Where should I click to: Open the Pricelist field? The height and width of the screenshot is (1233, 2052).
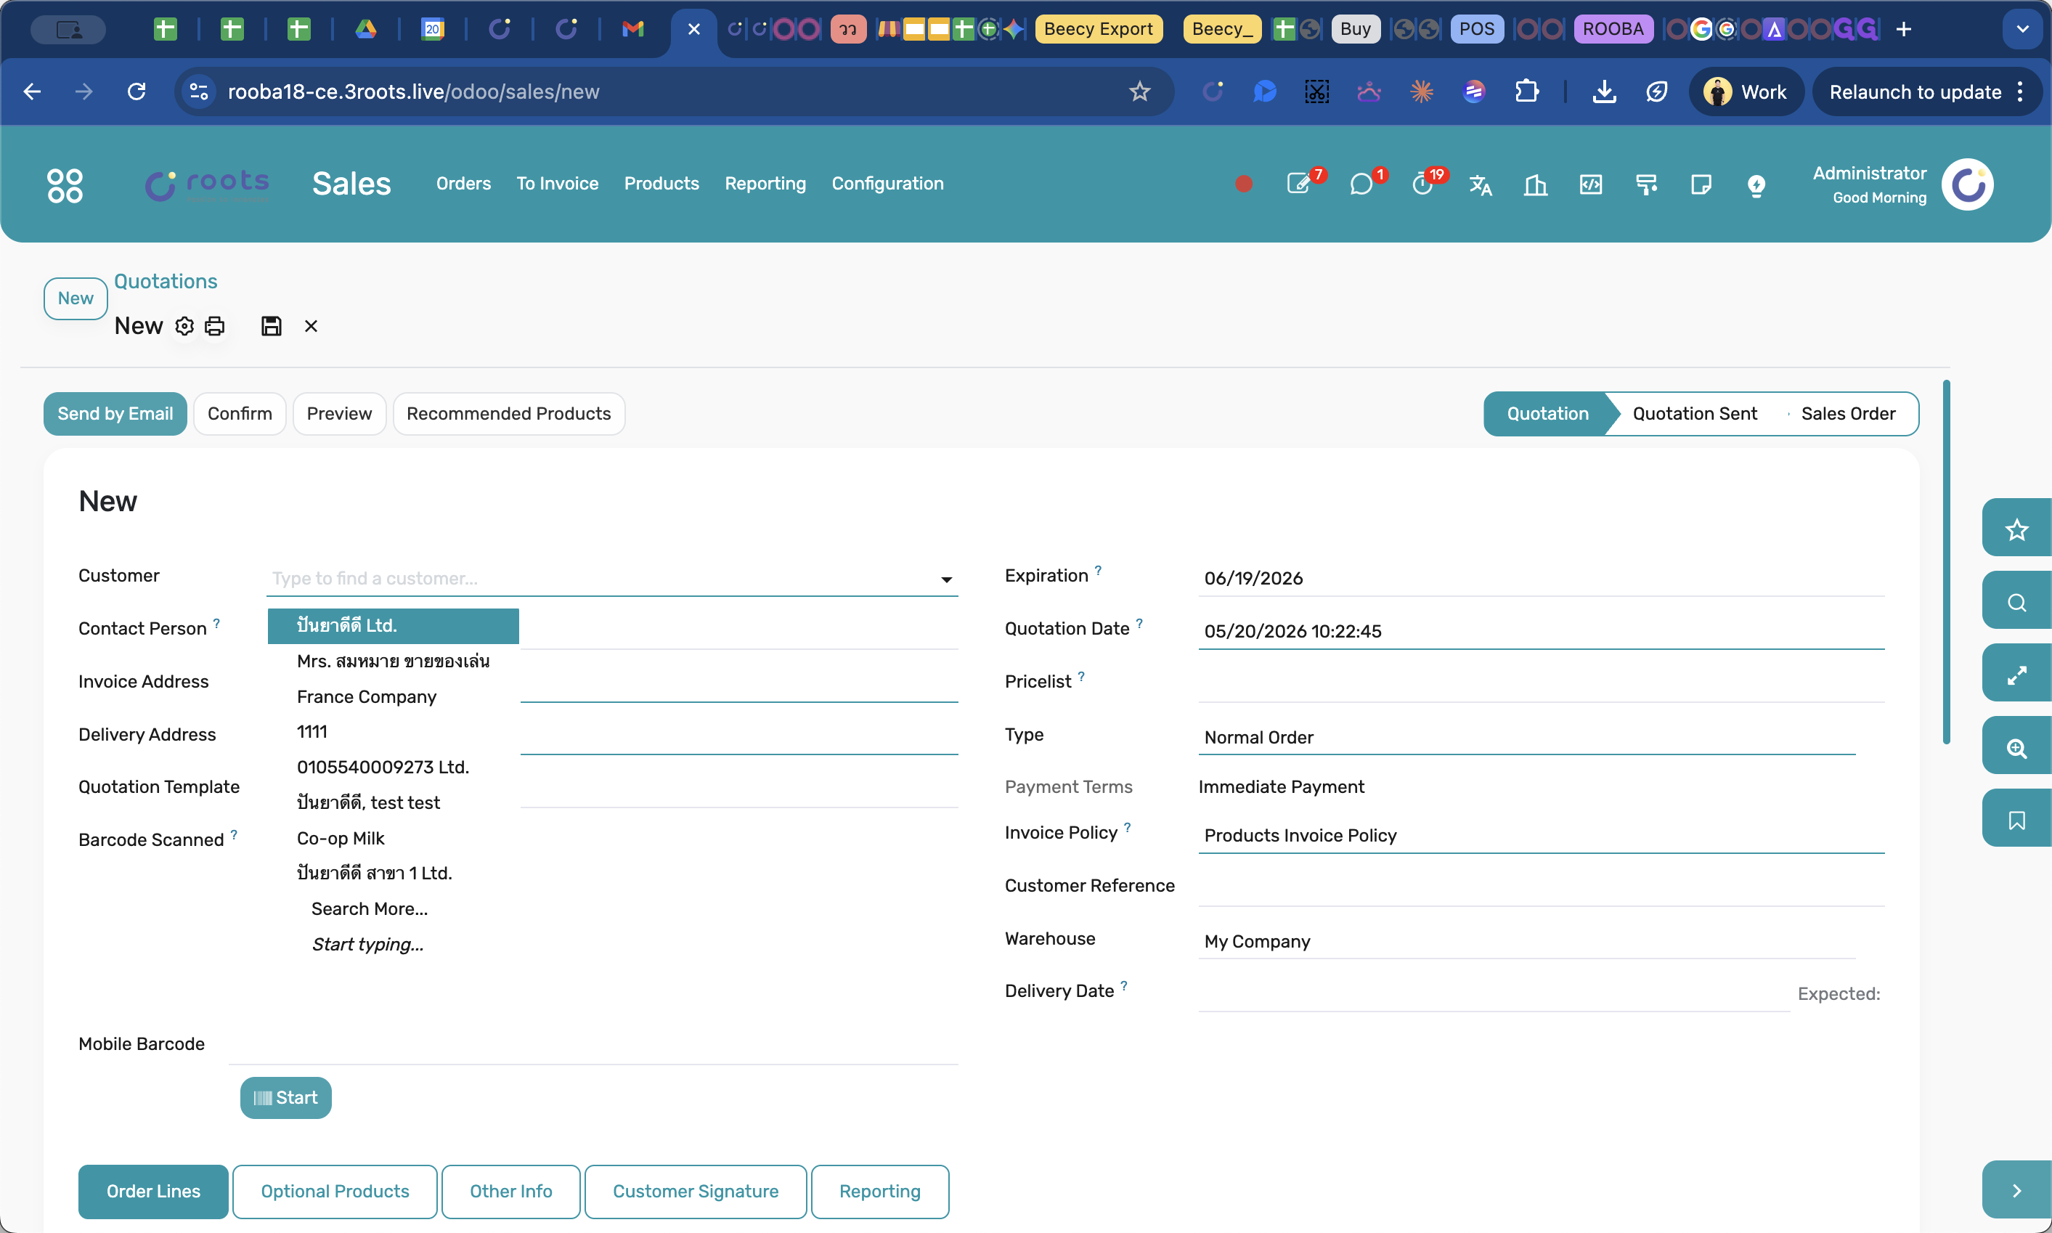(1540, 684)
